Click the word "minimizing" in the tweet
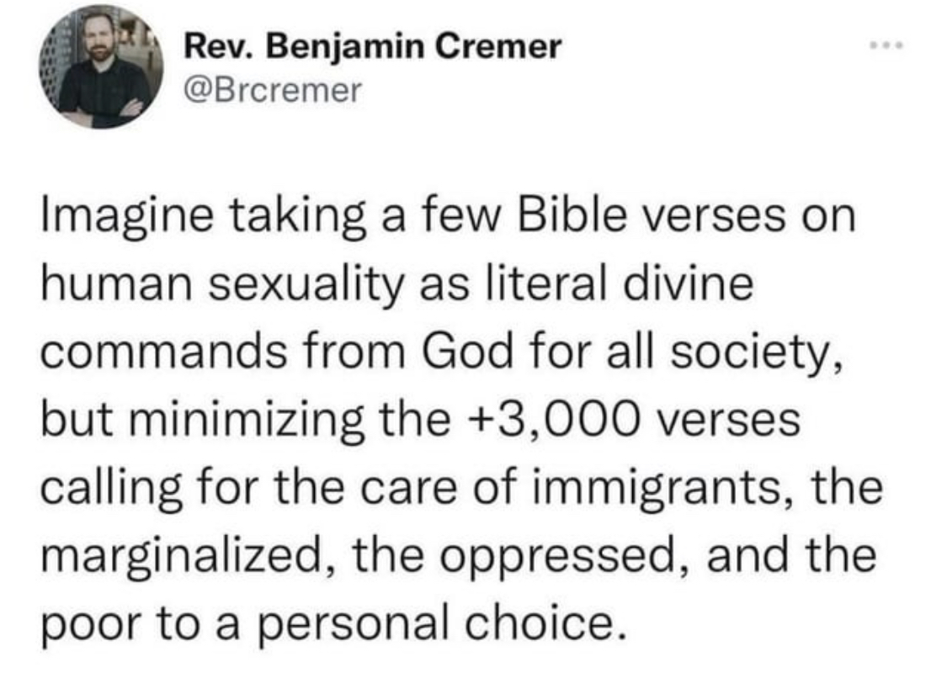 [x=243, y=421]
